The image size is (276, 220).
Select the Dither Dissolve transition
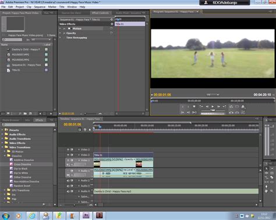(x=22, y=177)
